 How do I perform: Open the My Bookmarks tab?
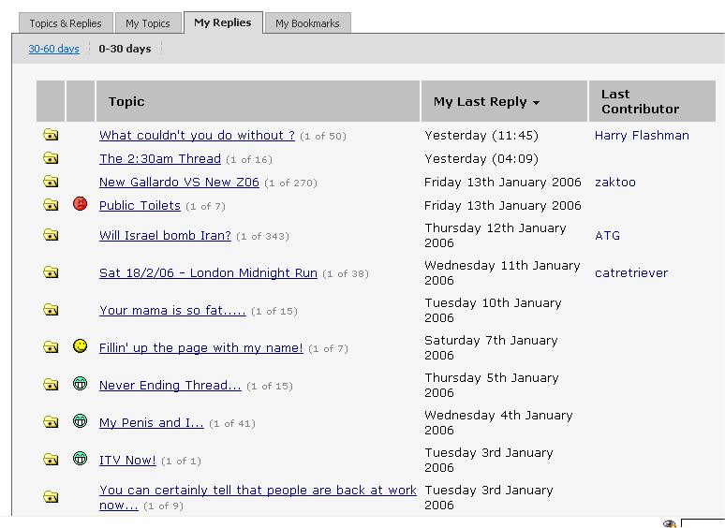click(x=307, y=23)
